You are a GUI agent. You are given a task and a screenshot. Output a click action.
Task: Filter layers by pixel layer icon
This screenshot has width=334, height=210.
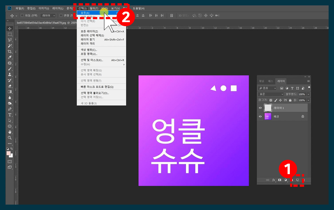282,88
